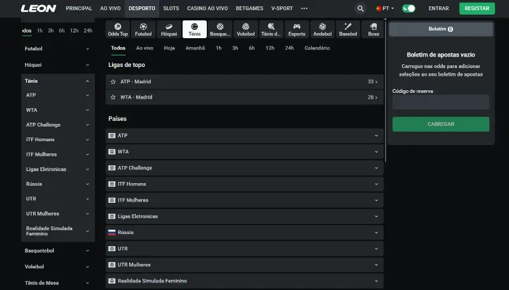
Task: Open the Odds Top sport icon
Action: [x=118, y=29]
